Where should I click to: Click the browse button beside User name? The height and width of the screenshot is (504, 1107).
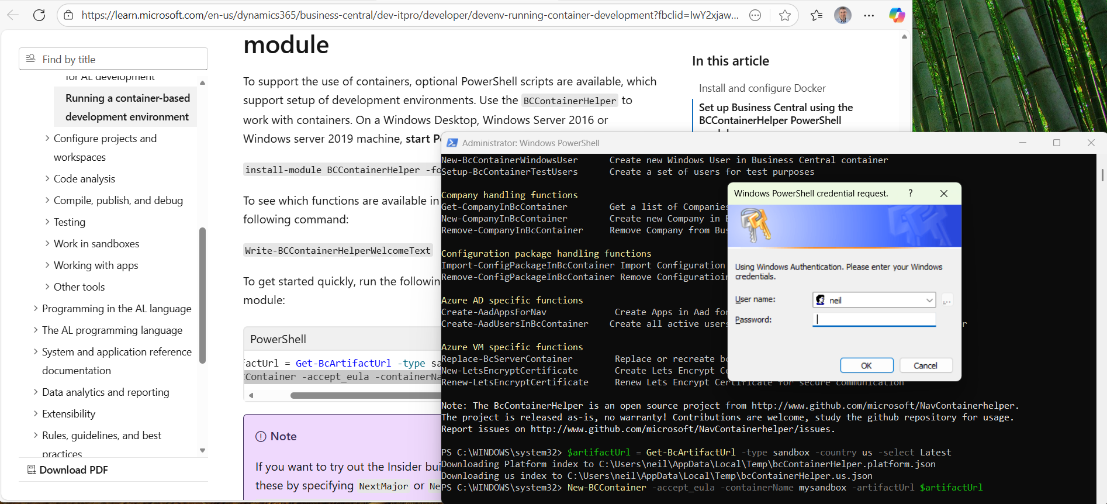[947, 301]
